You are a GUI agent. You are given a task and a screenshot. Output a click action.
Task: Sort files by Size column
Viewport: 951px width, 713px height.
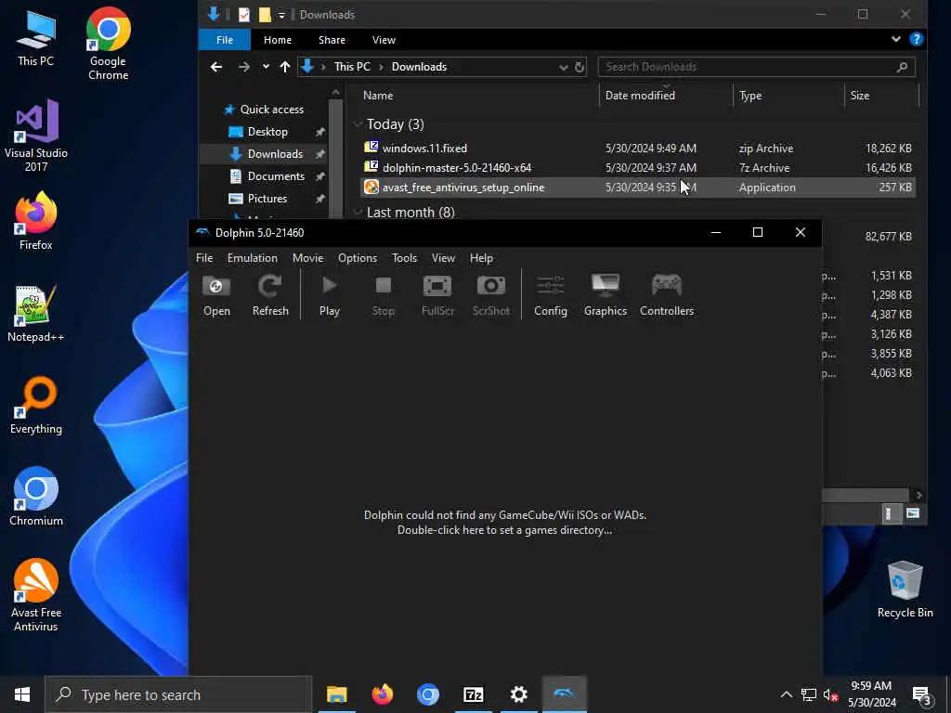point(859,96)
